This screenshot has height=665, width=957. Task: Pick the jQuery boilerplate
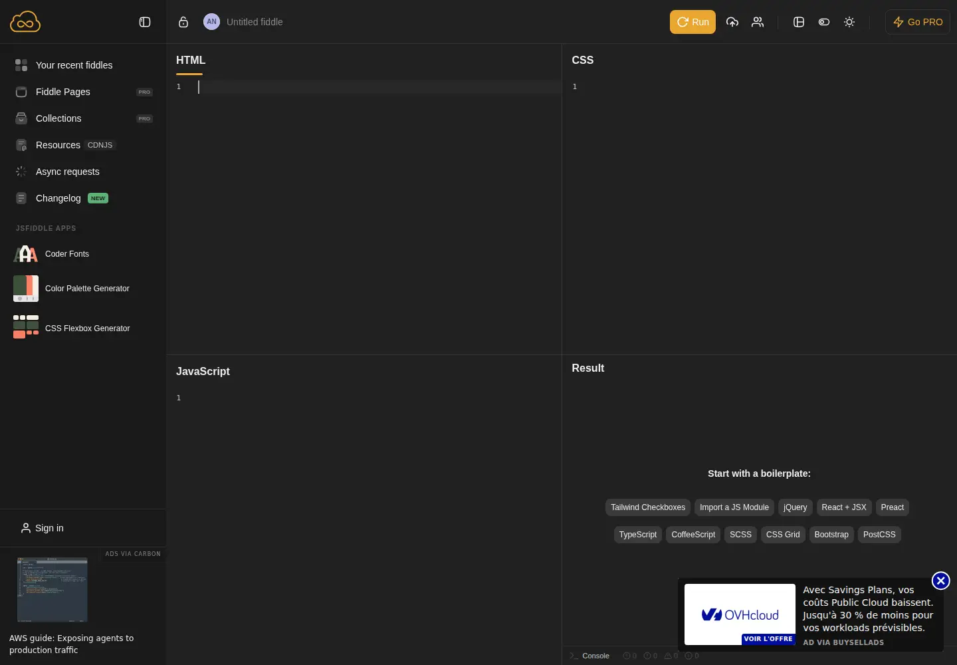click(796, 507)
